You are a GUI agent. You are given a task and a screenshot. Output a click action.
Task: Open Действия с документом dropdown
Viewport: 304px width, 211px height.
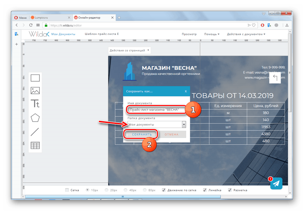tap(246, 34)
